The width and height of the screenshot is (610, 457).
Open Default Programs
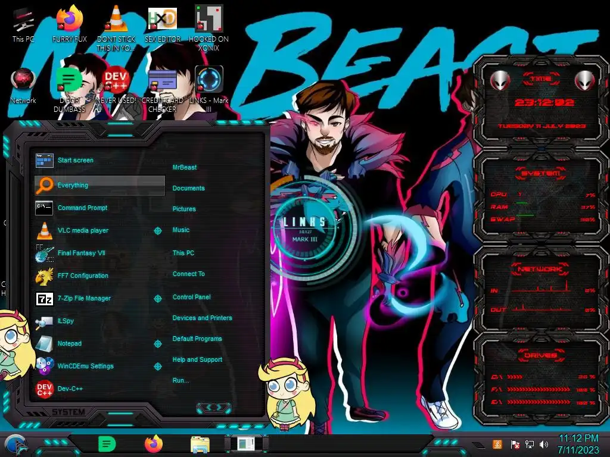(x=197, y=339)
